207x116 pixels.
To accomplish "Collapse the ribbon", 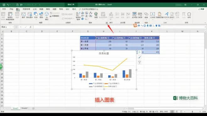I will point(205,23).
